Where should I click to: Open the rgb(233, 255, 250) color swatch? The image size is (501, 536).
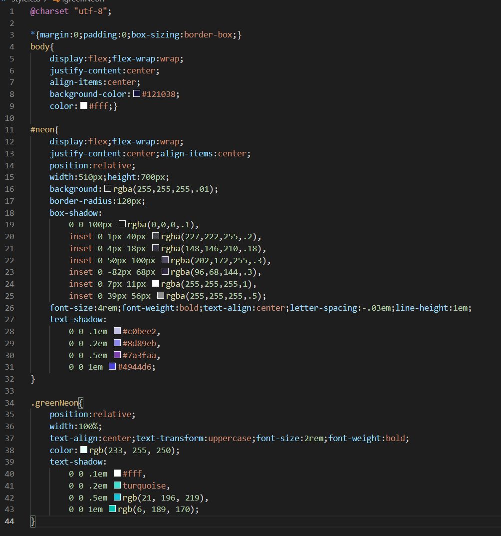coord(84,450)
